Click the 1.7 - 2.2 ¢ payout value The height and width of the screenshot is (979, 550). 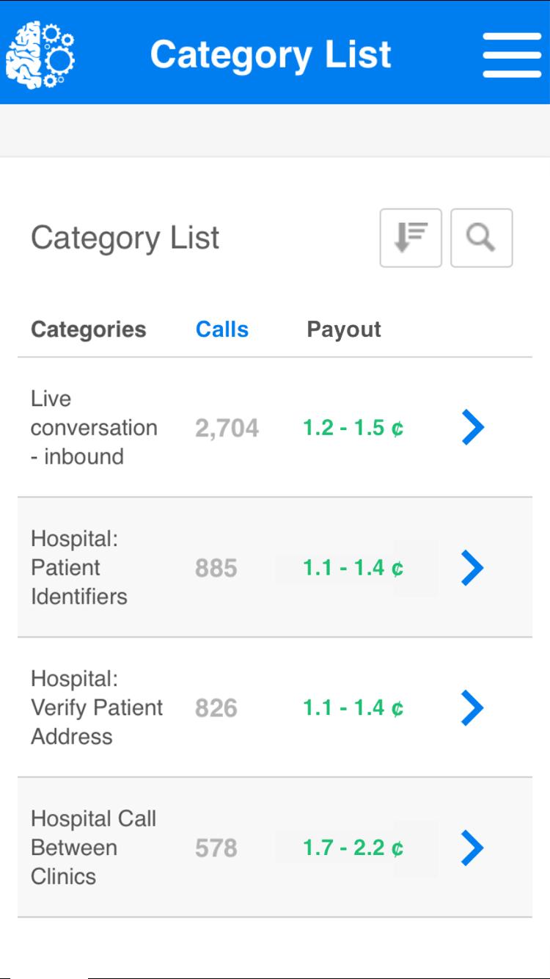pos(353,848)
